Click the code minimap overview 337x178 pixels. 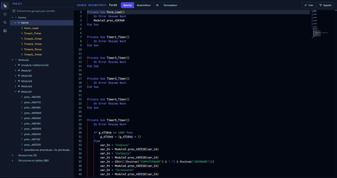click(x=322, y=24)
